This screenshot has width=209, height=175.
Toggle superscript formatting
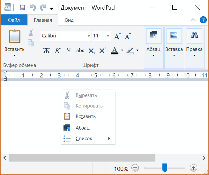[x=103, y=50]
